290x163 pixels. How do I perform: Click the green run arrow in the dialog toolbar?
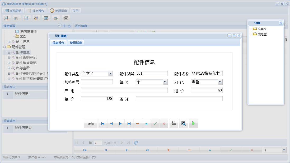click(x=193, y=123)
